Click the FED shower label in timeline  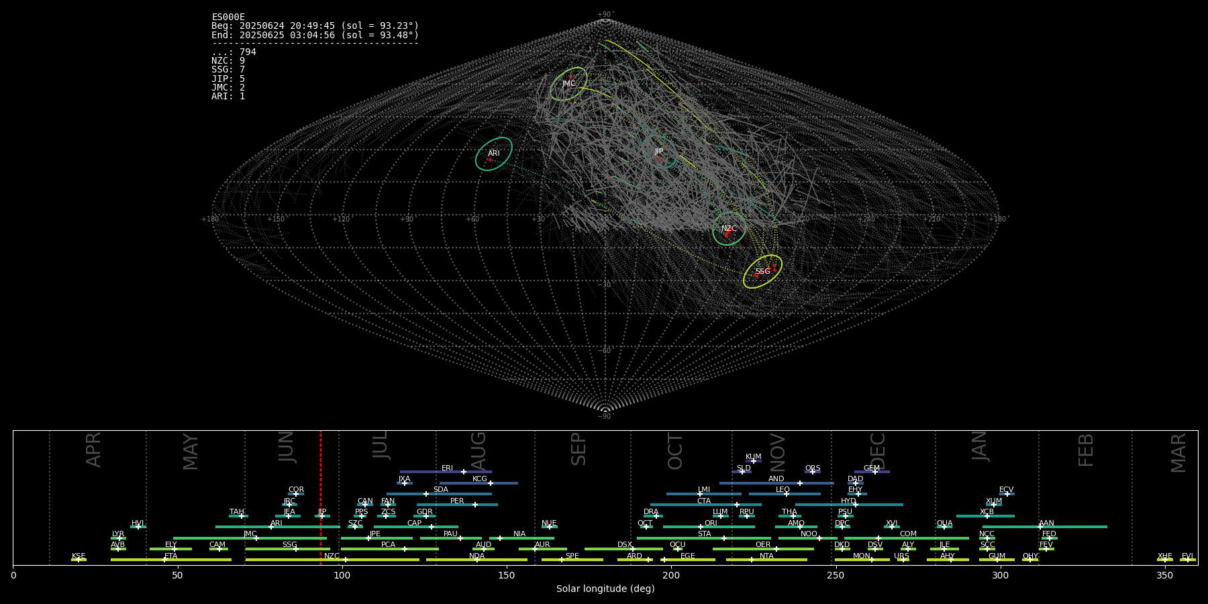coord(1049,534)
